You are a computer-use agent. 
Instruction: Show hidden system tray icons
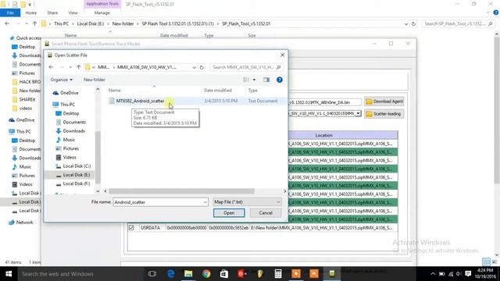click(x=433, y=274)
